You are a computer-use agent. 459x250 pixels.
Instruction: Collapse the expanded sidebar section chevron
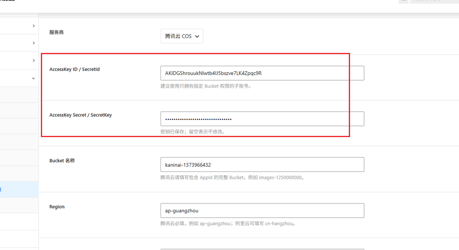33,78
